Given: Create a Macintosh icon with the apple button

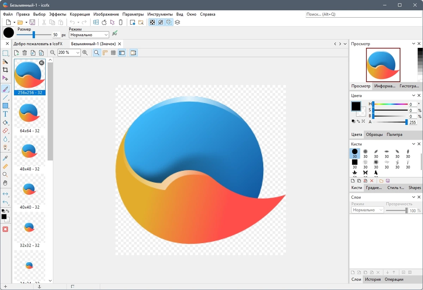Looking at the screenshot, I should (x=104, y=22).
